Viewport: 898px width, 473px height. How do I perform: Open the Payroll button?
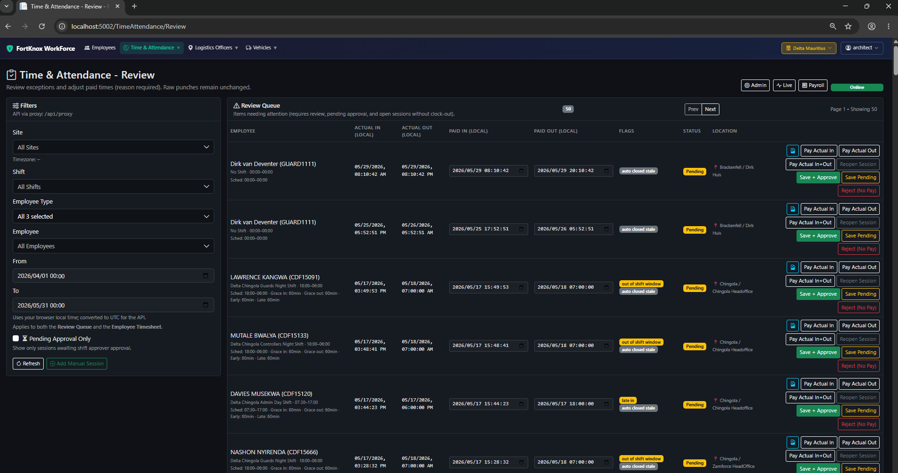coord(813,85)
